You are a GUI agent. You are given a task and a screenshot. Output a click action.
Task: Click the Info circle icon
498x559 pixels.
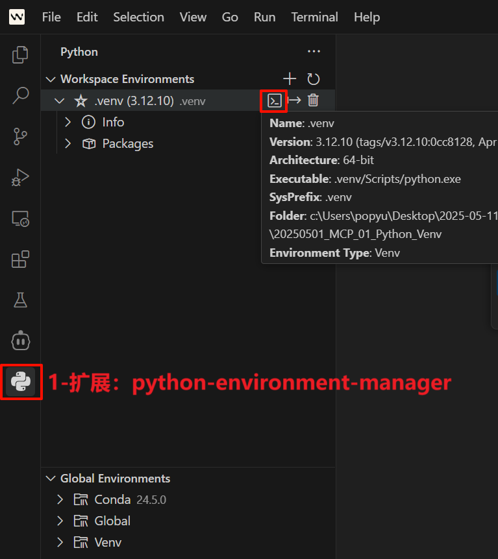pyautogui.click(x=88, y=123)
